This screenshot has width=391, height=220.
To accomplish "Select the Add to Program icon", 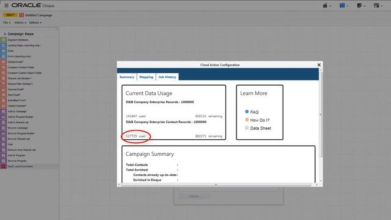I will 4,155.
